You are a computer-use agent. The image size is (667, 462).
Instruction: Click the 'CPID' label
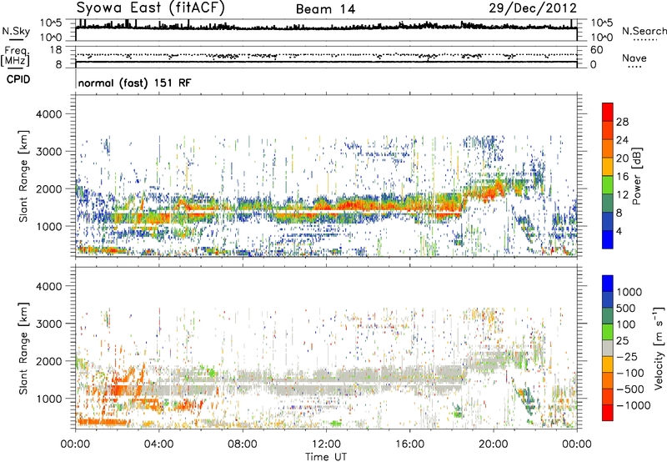18,79
